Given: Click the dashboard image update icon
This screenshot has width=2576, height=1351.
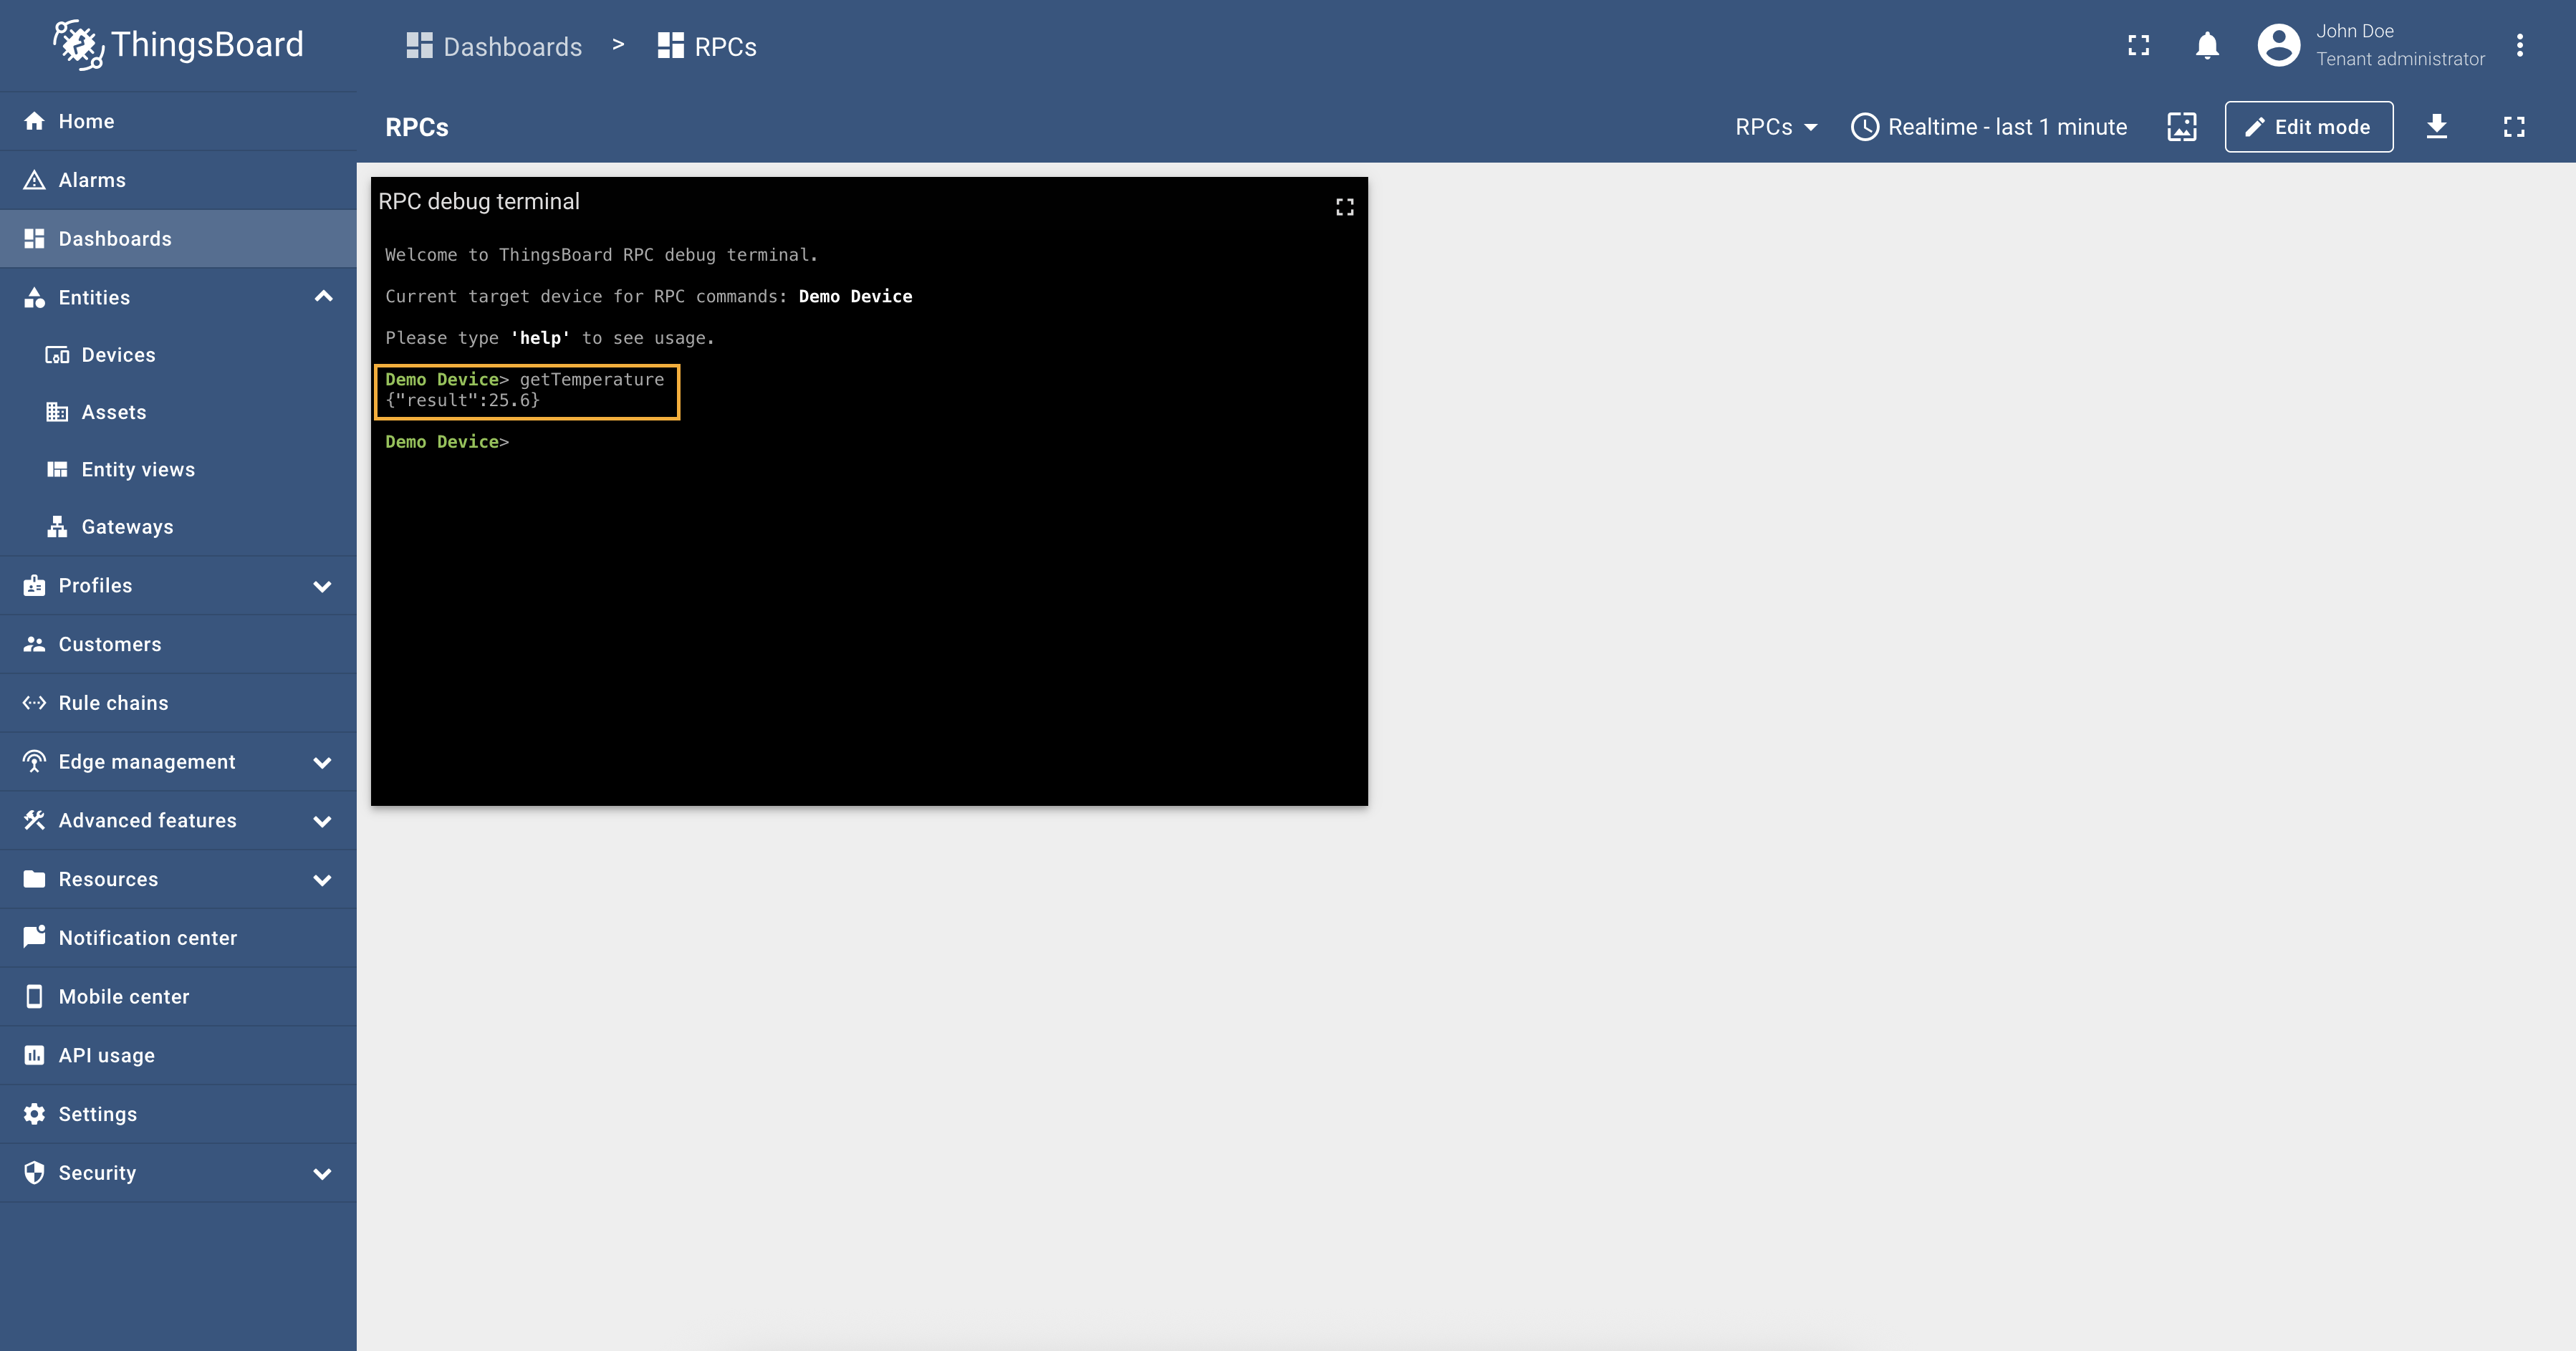Looking at the screenshot, I should pyautogui.click(x=2181, y=127).
